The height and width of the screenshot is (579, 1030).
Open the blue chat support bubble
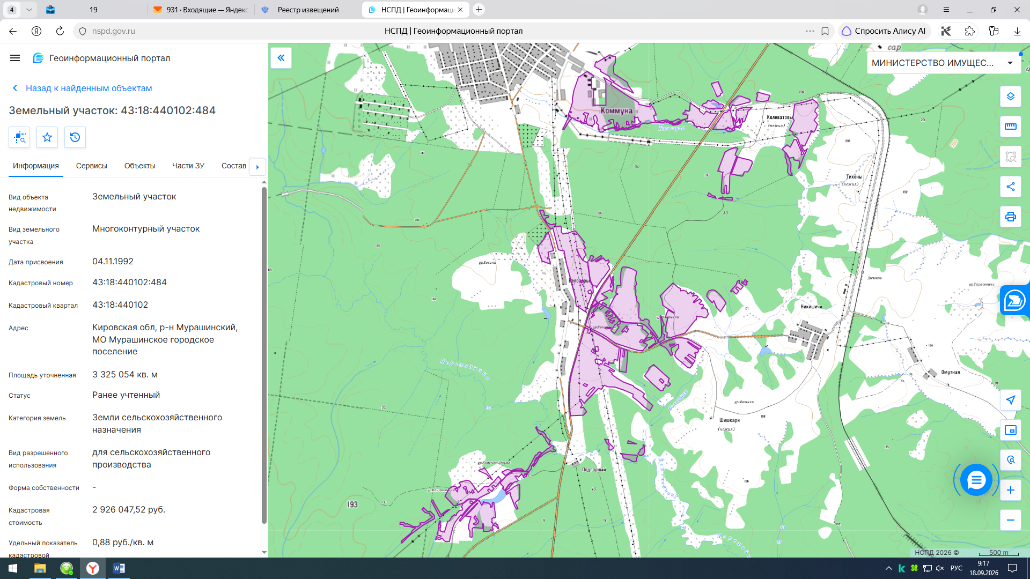pyautogui.click(x=976, y=479)
